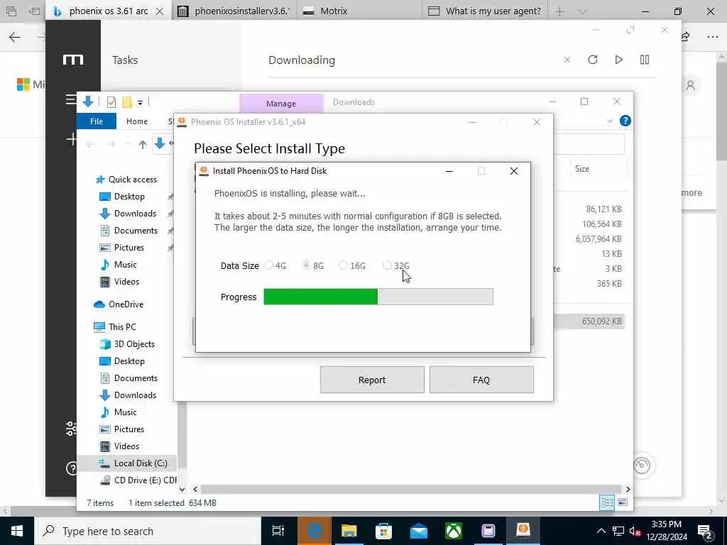Resume all Motrix tasks with play icon
This screenshot has width=727, height=545.
(x=618, y=60)
